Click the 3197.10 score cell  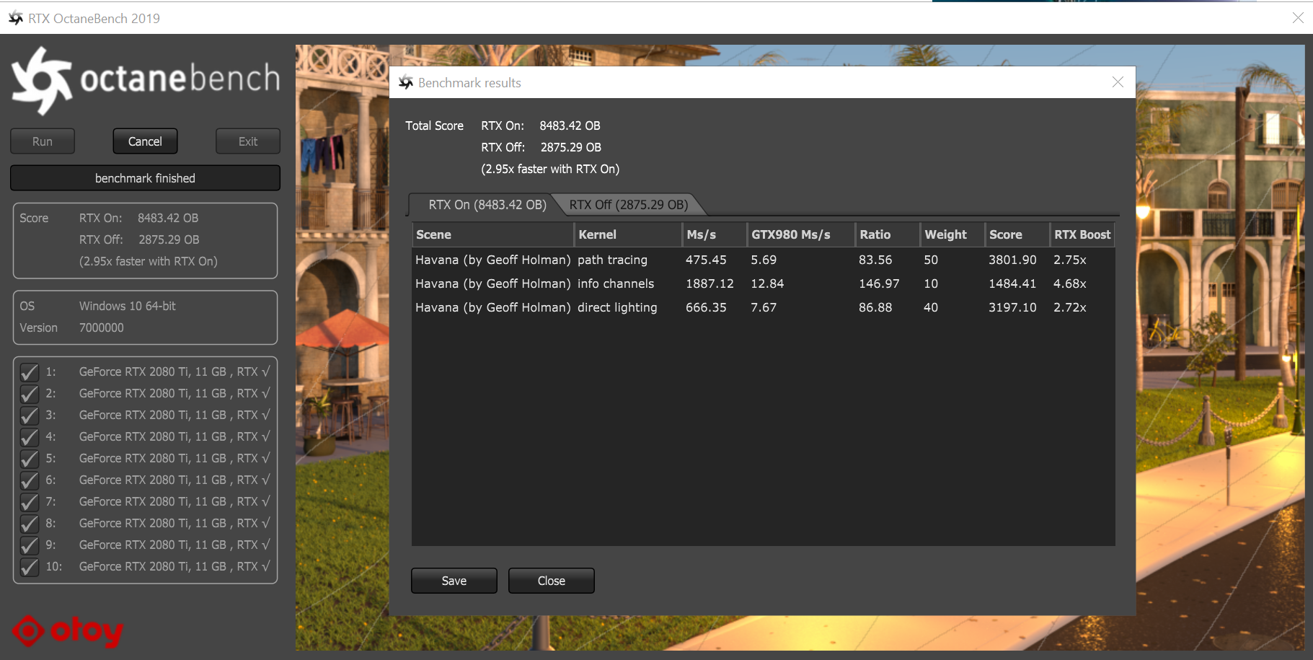click(x=1012, y=307)
